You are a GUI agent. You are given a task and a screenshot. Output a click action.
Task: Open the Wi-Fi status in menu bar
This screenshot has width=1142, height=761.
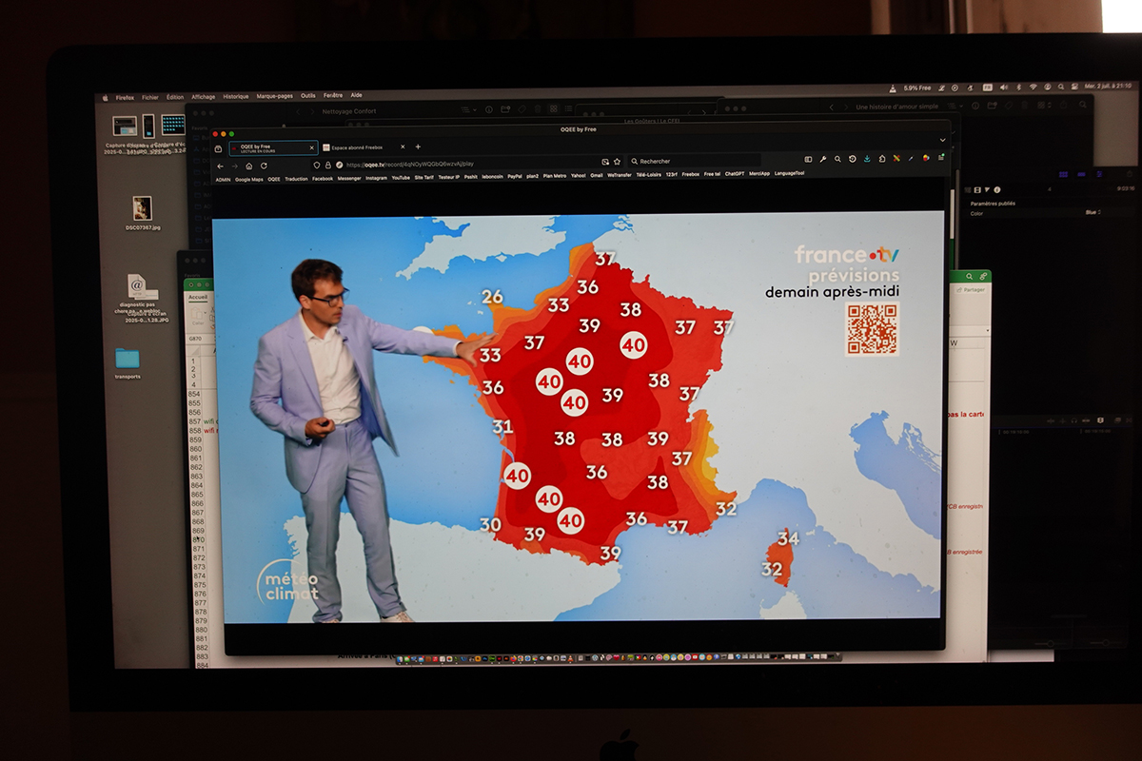pyautogui.click(x=1032, y=88)
